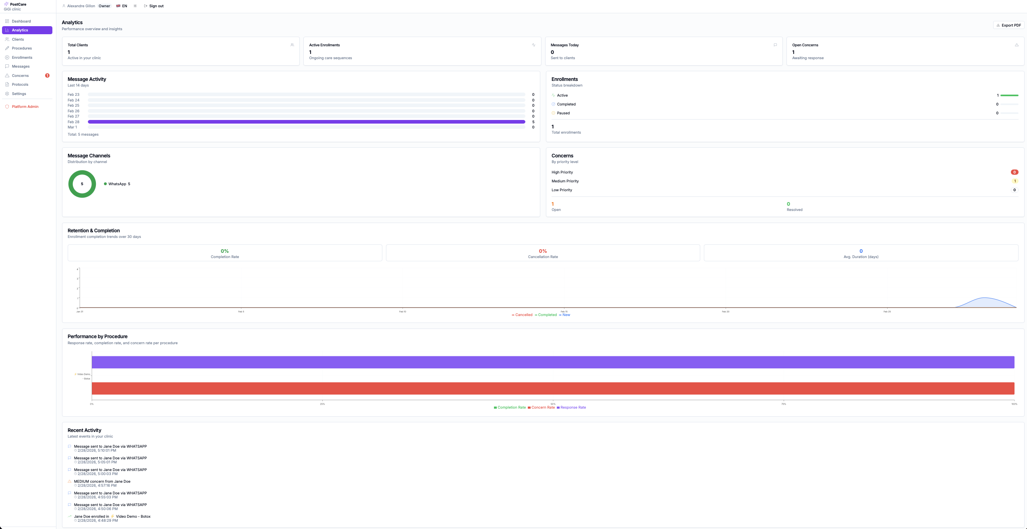The width and height of the screenshot is (1027, 529).
Task: Open the EN language selector
Action: [x=122, y=6]
